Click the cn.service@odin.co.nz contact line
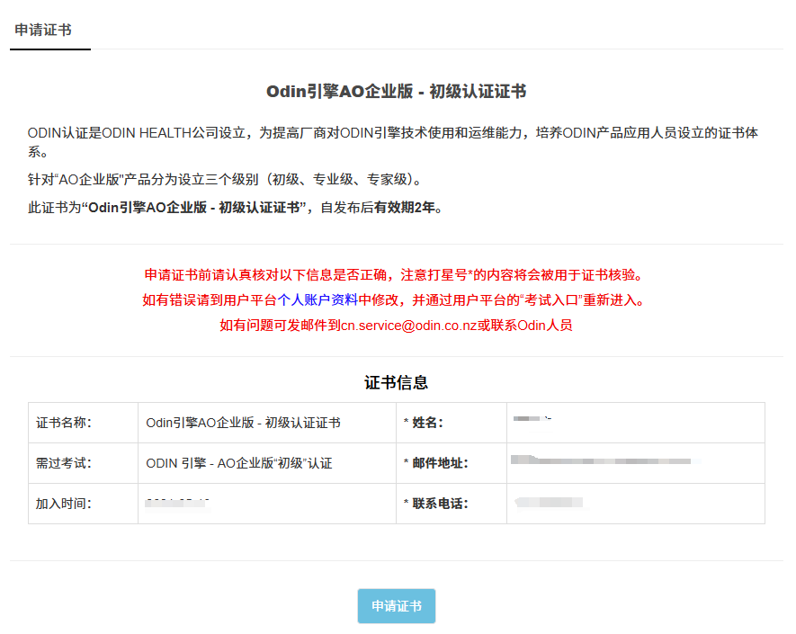The height and width of the screenshot is (634, 796). click(396, 326)
